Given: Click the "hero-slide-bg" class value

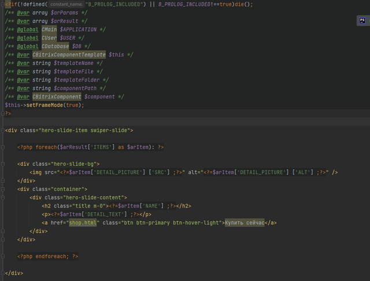Looking at the screenshot, I should point(73,164).
